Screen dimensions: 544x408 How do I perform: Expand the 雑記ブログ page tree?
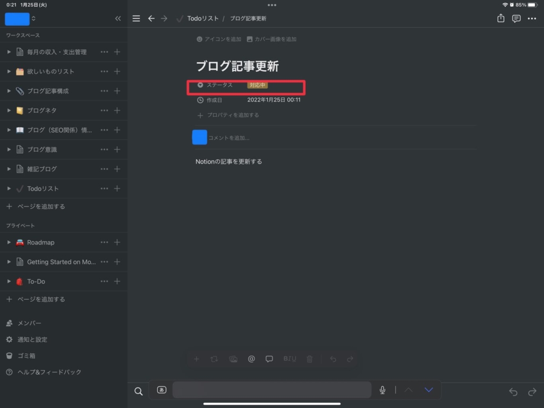click(x=8, y=169)
